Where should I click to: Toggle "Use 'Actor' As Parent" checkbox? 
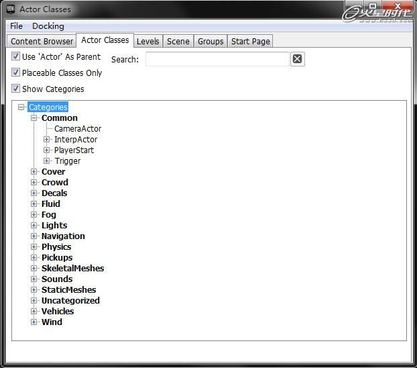click(x=15, y=56)
